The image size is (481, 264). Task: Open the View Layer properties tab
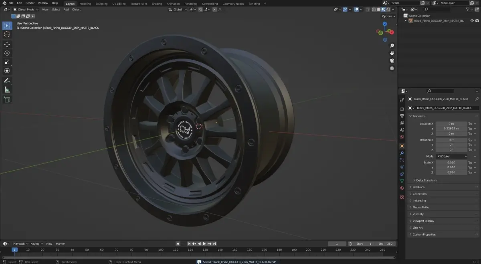[x=402, y=123]
